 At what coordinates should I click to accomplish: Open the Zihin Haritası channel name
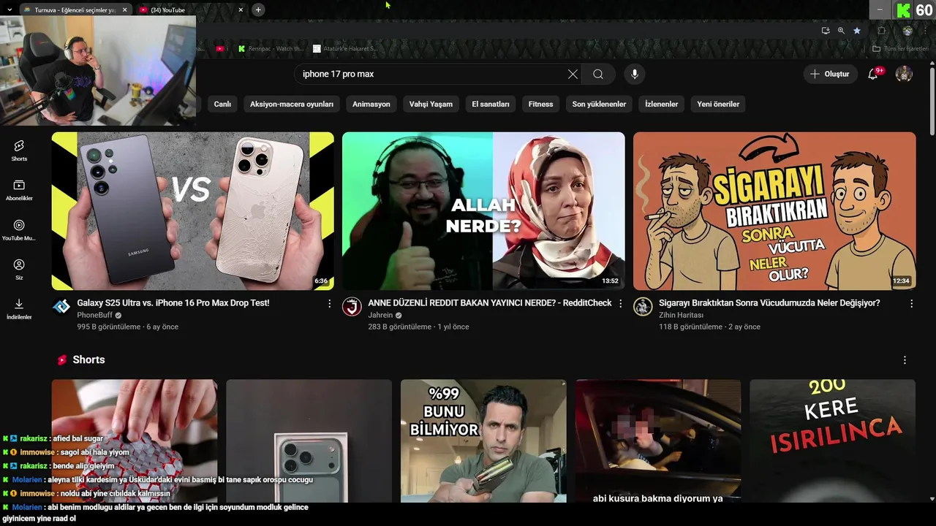tap(681, 316)
